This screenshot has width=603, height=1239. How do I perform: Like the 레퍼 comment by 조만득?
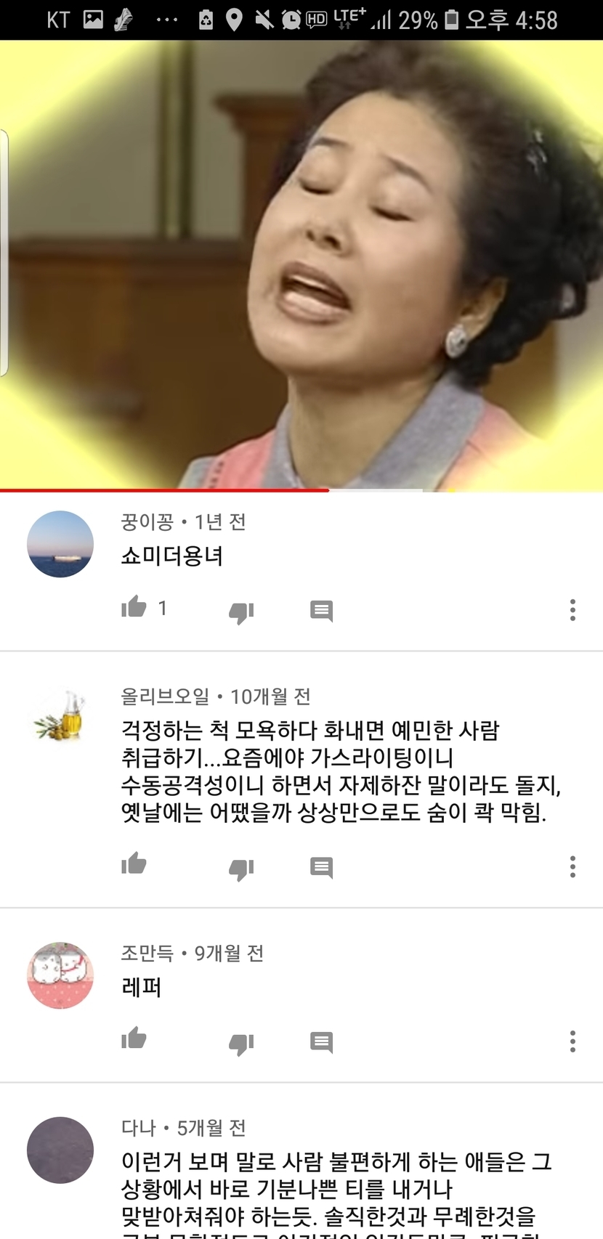pyautogui.click(x=134, y=1039)
